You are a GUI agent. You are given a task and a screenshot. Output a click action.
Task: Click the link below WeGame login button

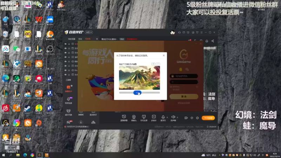[184, 103]
